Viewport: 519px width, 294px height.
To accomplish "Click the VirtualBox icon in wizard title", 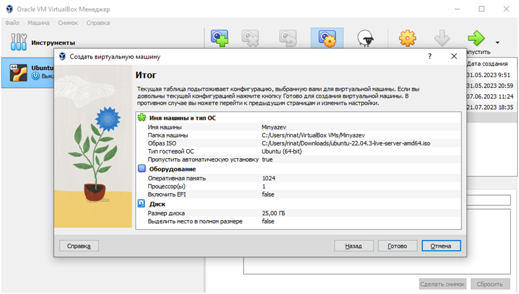I will pos(62,57).
